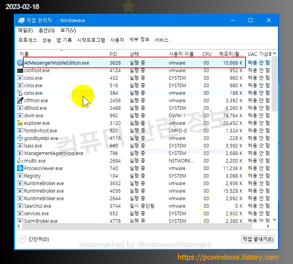Select the goodbyedpi.exe process name

coord(41,138)
